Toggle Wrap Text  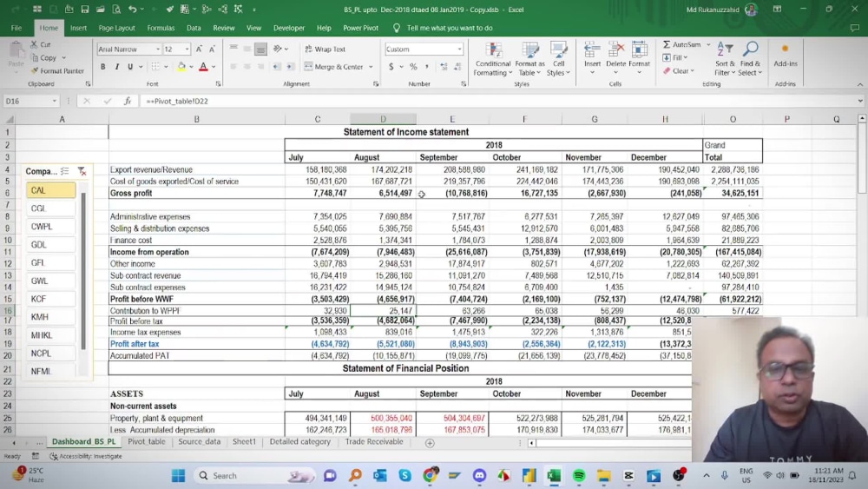[325, 50]
